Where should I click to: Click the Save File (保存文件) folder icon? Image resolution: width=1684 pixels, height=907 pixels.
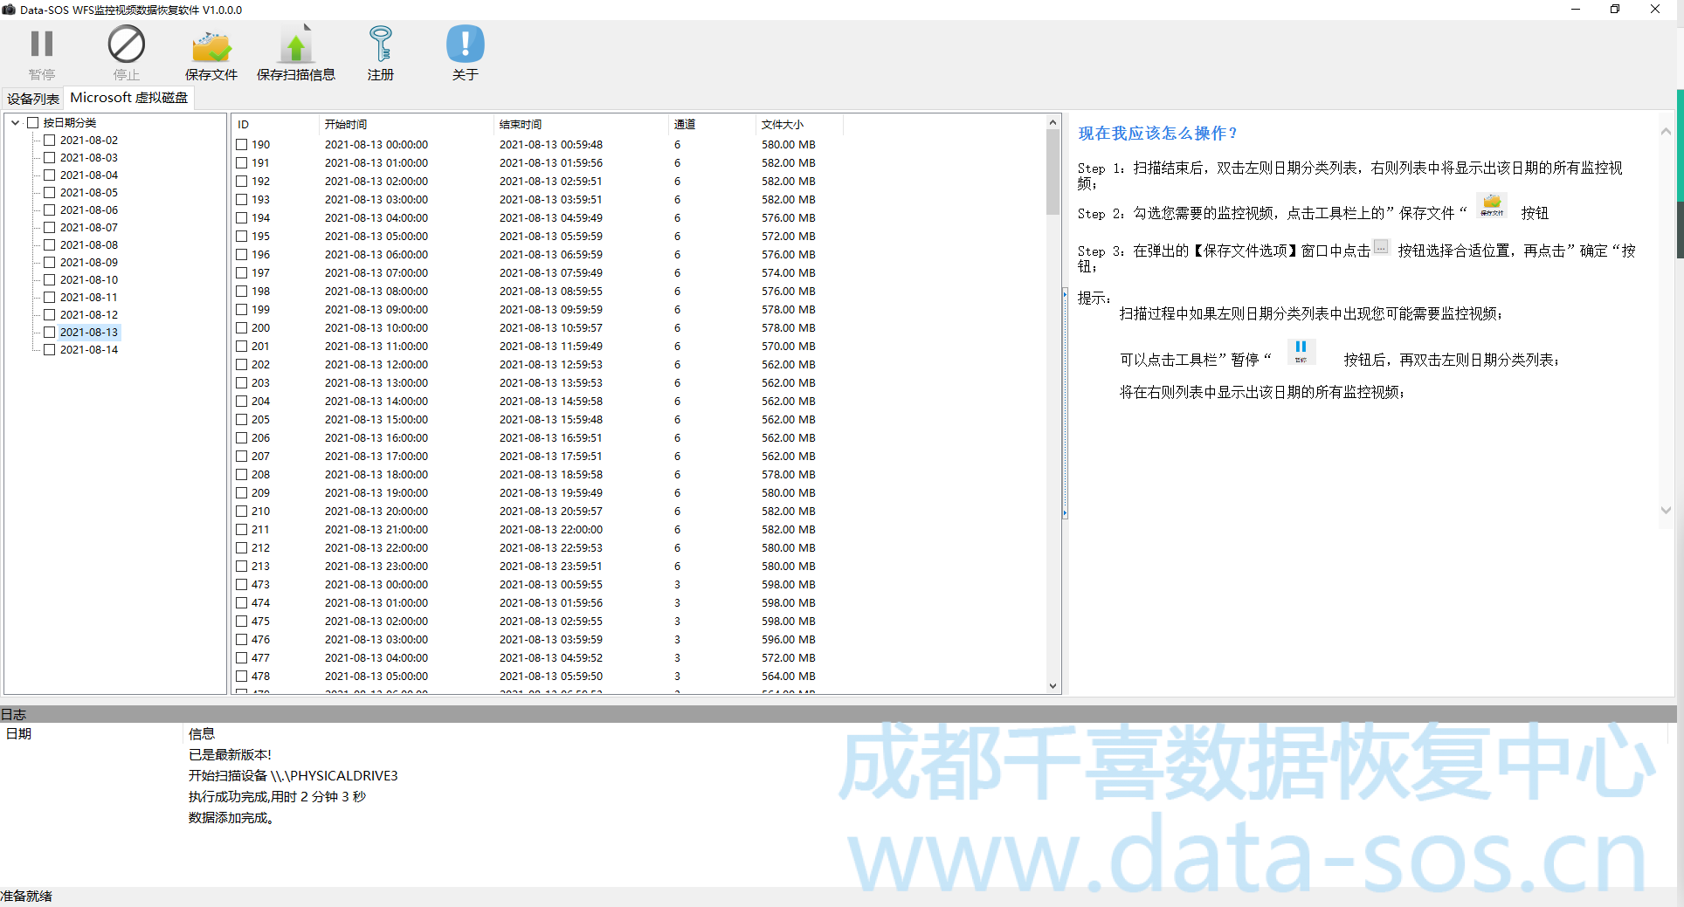pyautogui.click(x=210, y=45)
